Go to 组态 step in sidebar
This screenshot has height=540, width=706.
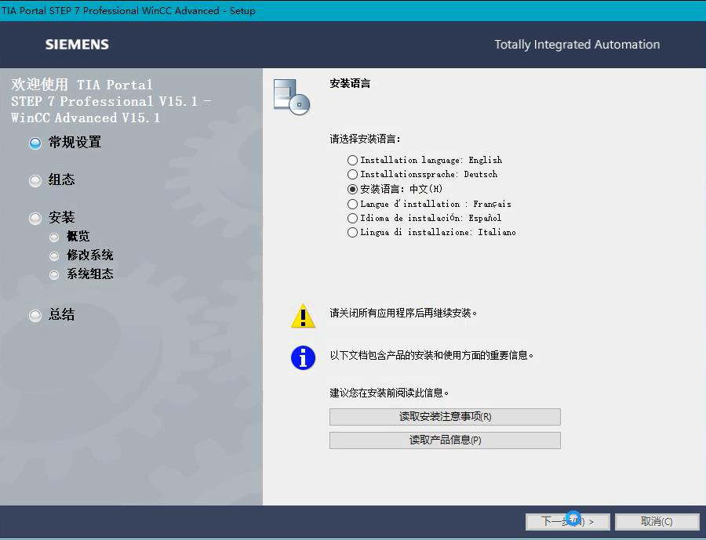pos(53,180)
